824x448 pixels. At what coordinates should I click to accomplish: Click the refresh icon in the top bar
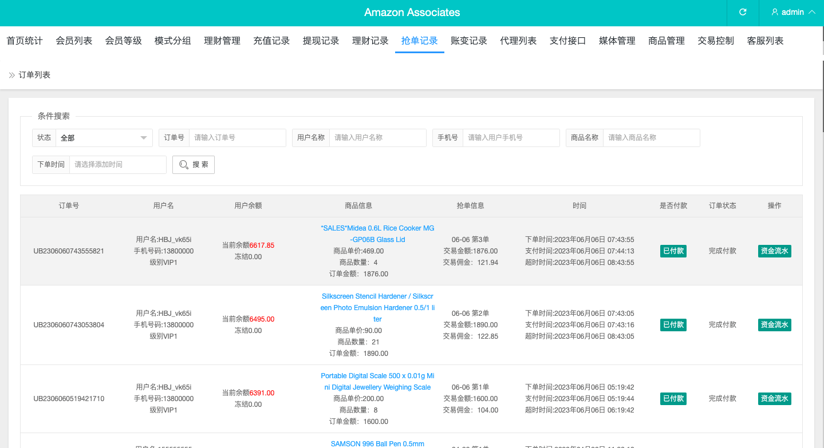(742, 13)
